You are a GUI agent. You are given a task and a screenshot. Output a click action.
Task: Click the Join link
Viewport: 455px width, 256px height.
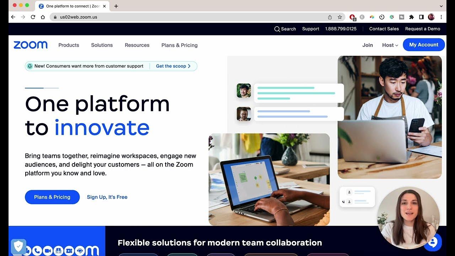pos(368,45)
